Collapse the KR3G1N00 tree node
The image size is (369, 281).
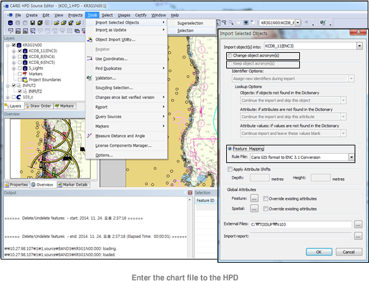(8, 45)
